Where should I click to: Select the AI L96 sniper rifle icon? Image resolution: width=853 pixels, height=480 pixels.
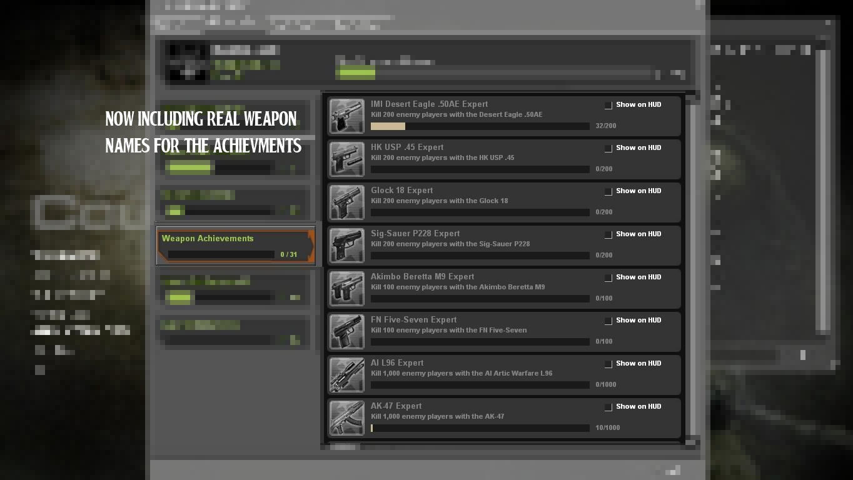346,374
